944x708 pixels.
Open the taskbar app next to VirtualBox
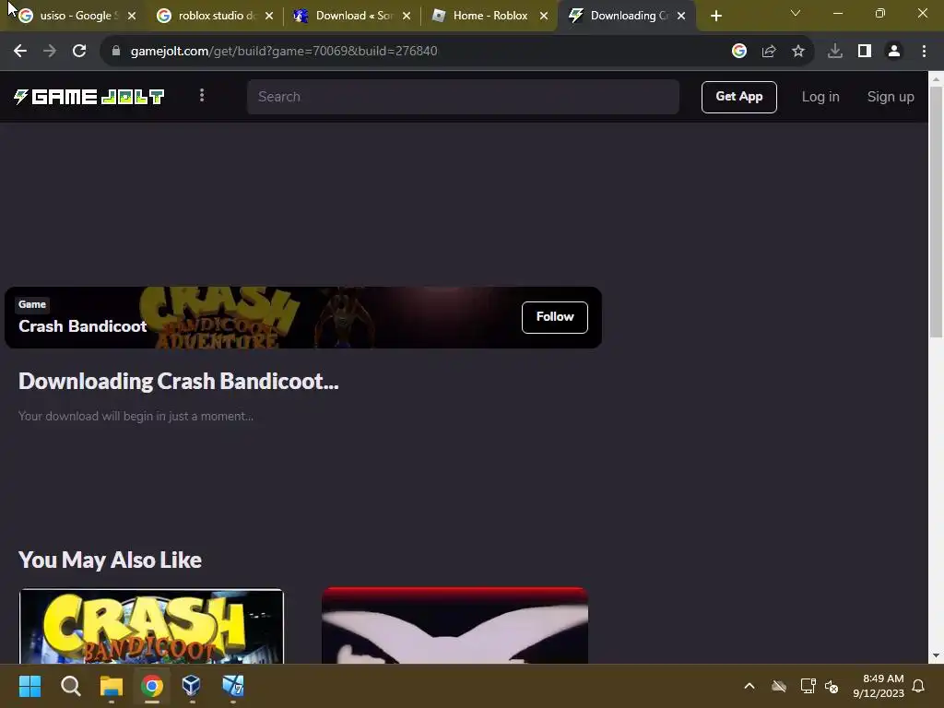click(232, 686)
